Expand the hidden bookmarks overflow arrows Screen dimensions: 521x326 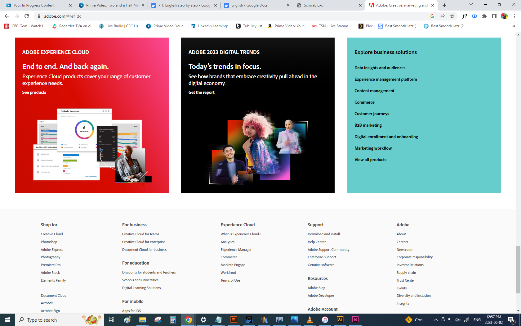pyautogui.click(x=514, y=26)
